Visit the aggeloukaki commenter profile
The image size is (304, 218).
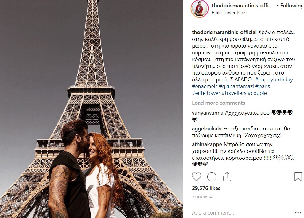coord(206,129)
